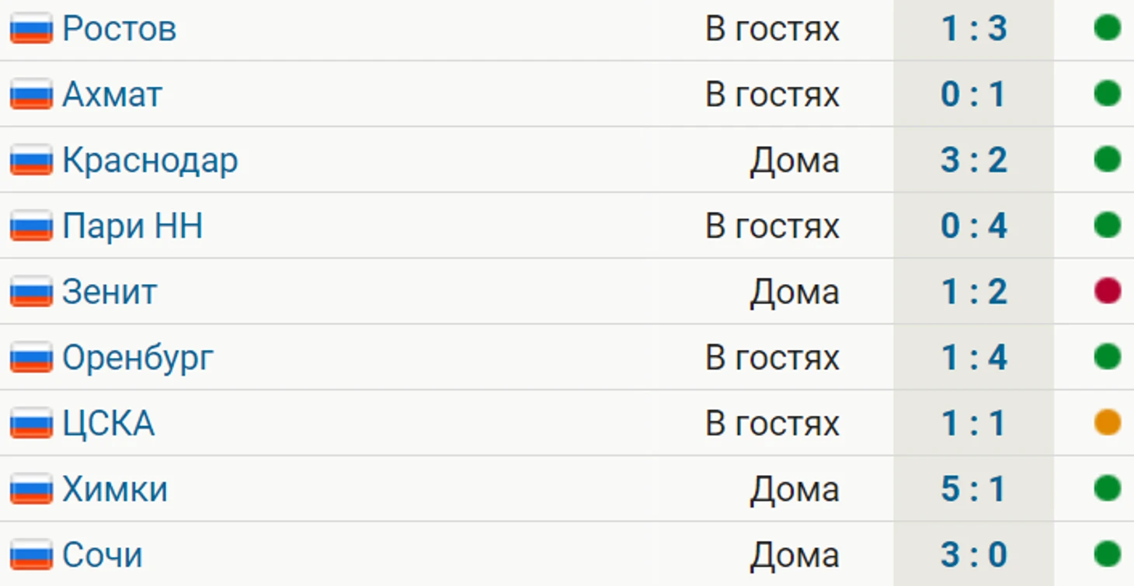Click the orange draw dot in ЦСКА row
Screen dimensions: 1134x586
pos(1107,423)
